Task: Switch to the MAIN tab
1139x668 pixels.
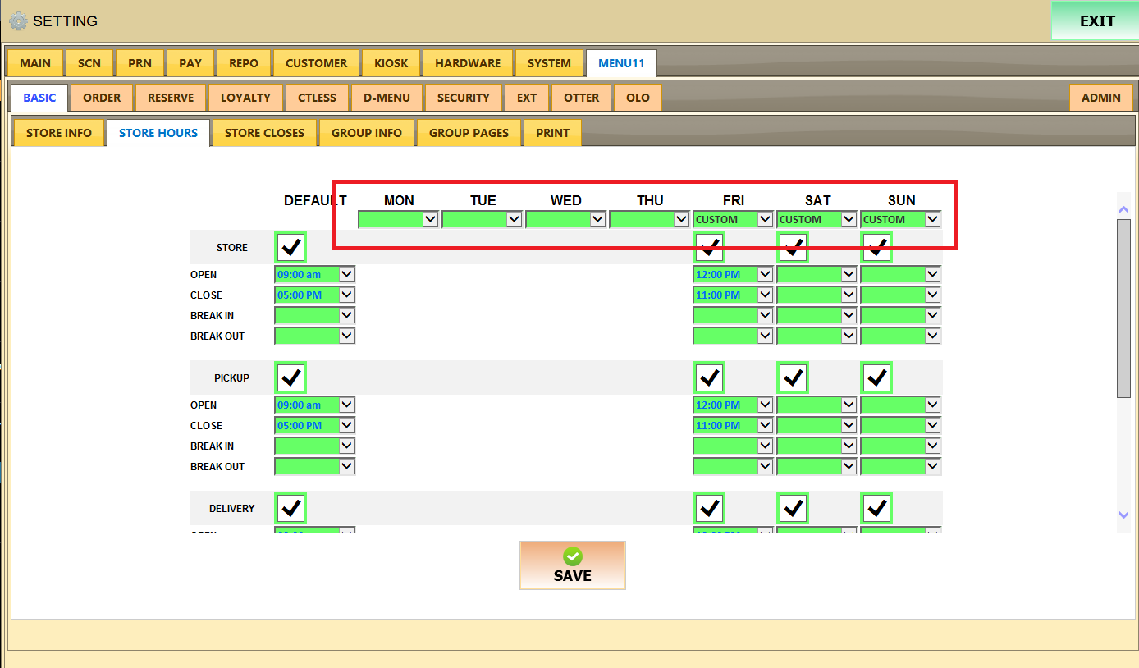Action: [35, 63]
